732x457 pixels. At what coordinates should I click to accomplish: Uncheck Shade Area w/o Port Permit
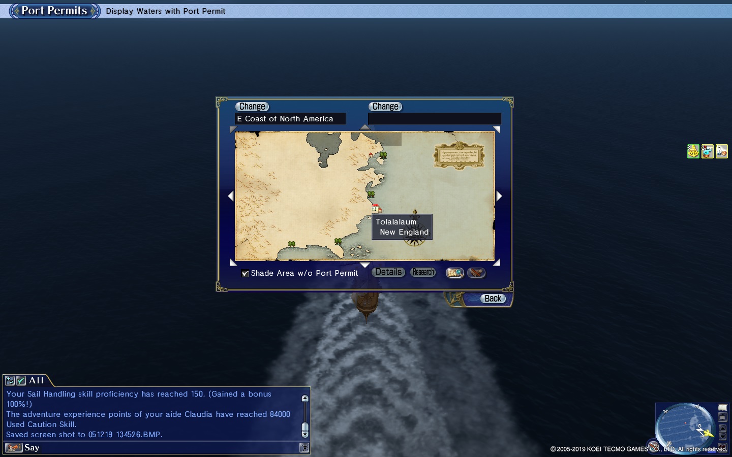[245, 273]
